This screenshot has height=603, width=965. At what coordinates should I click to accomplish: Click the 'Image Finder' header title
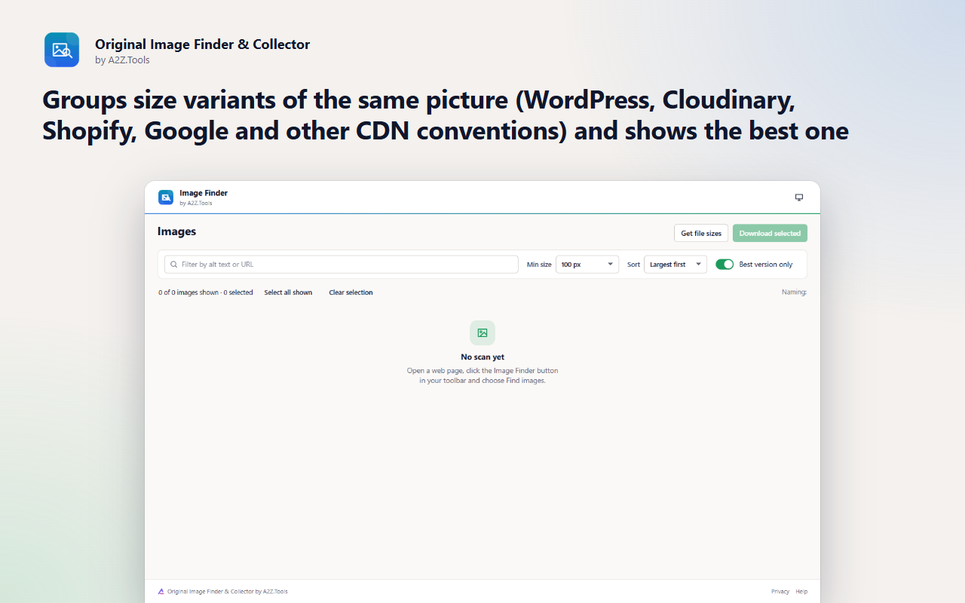[x=204, y=193]
